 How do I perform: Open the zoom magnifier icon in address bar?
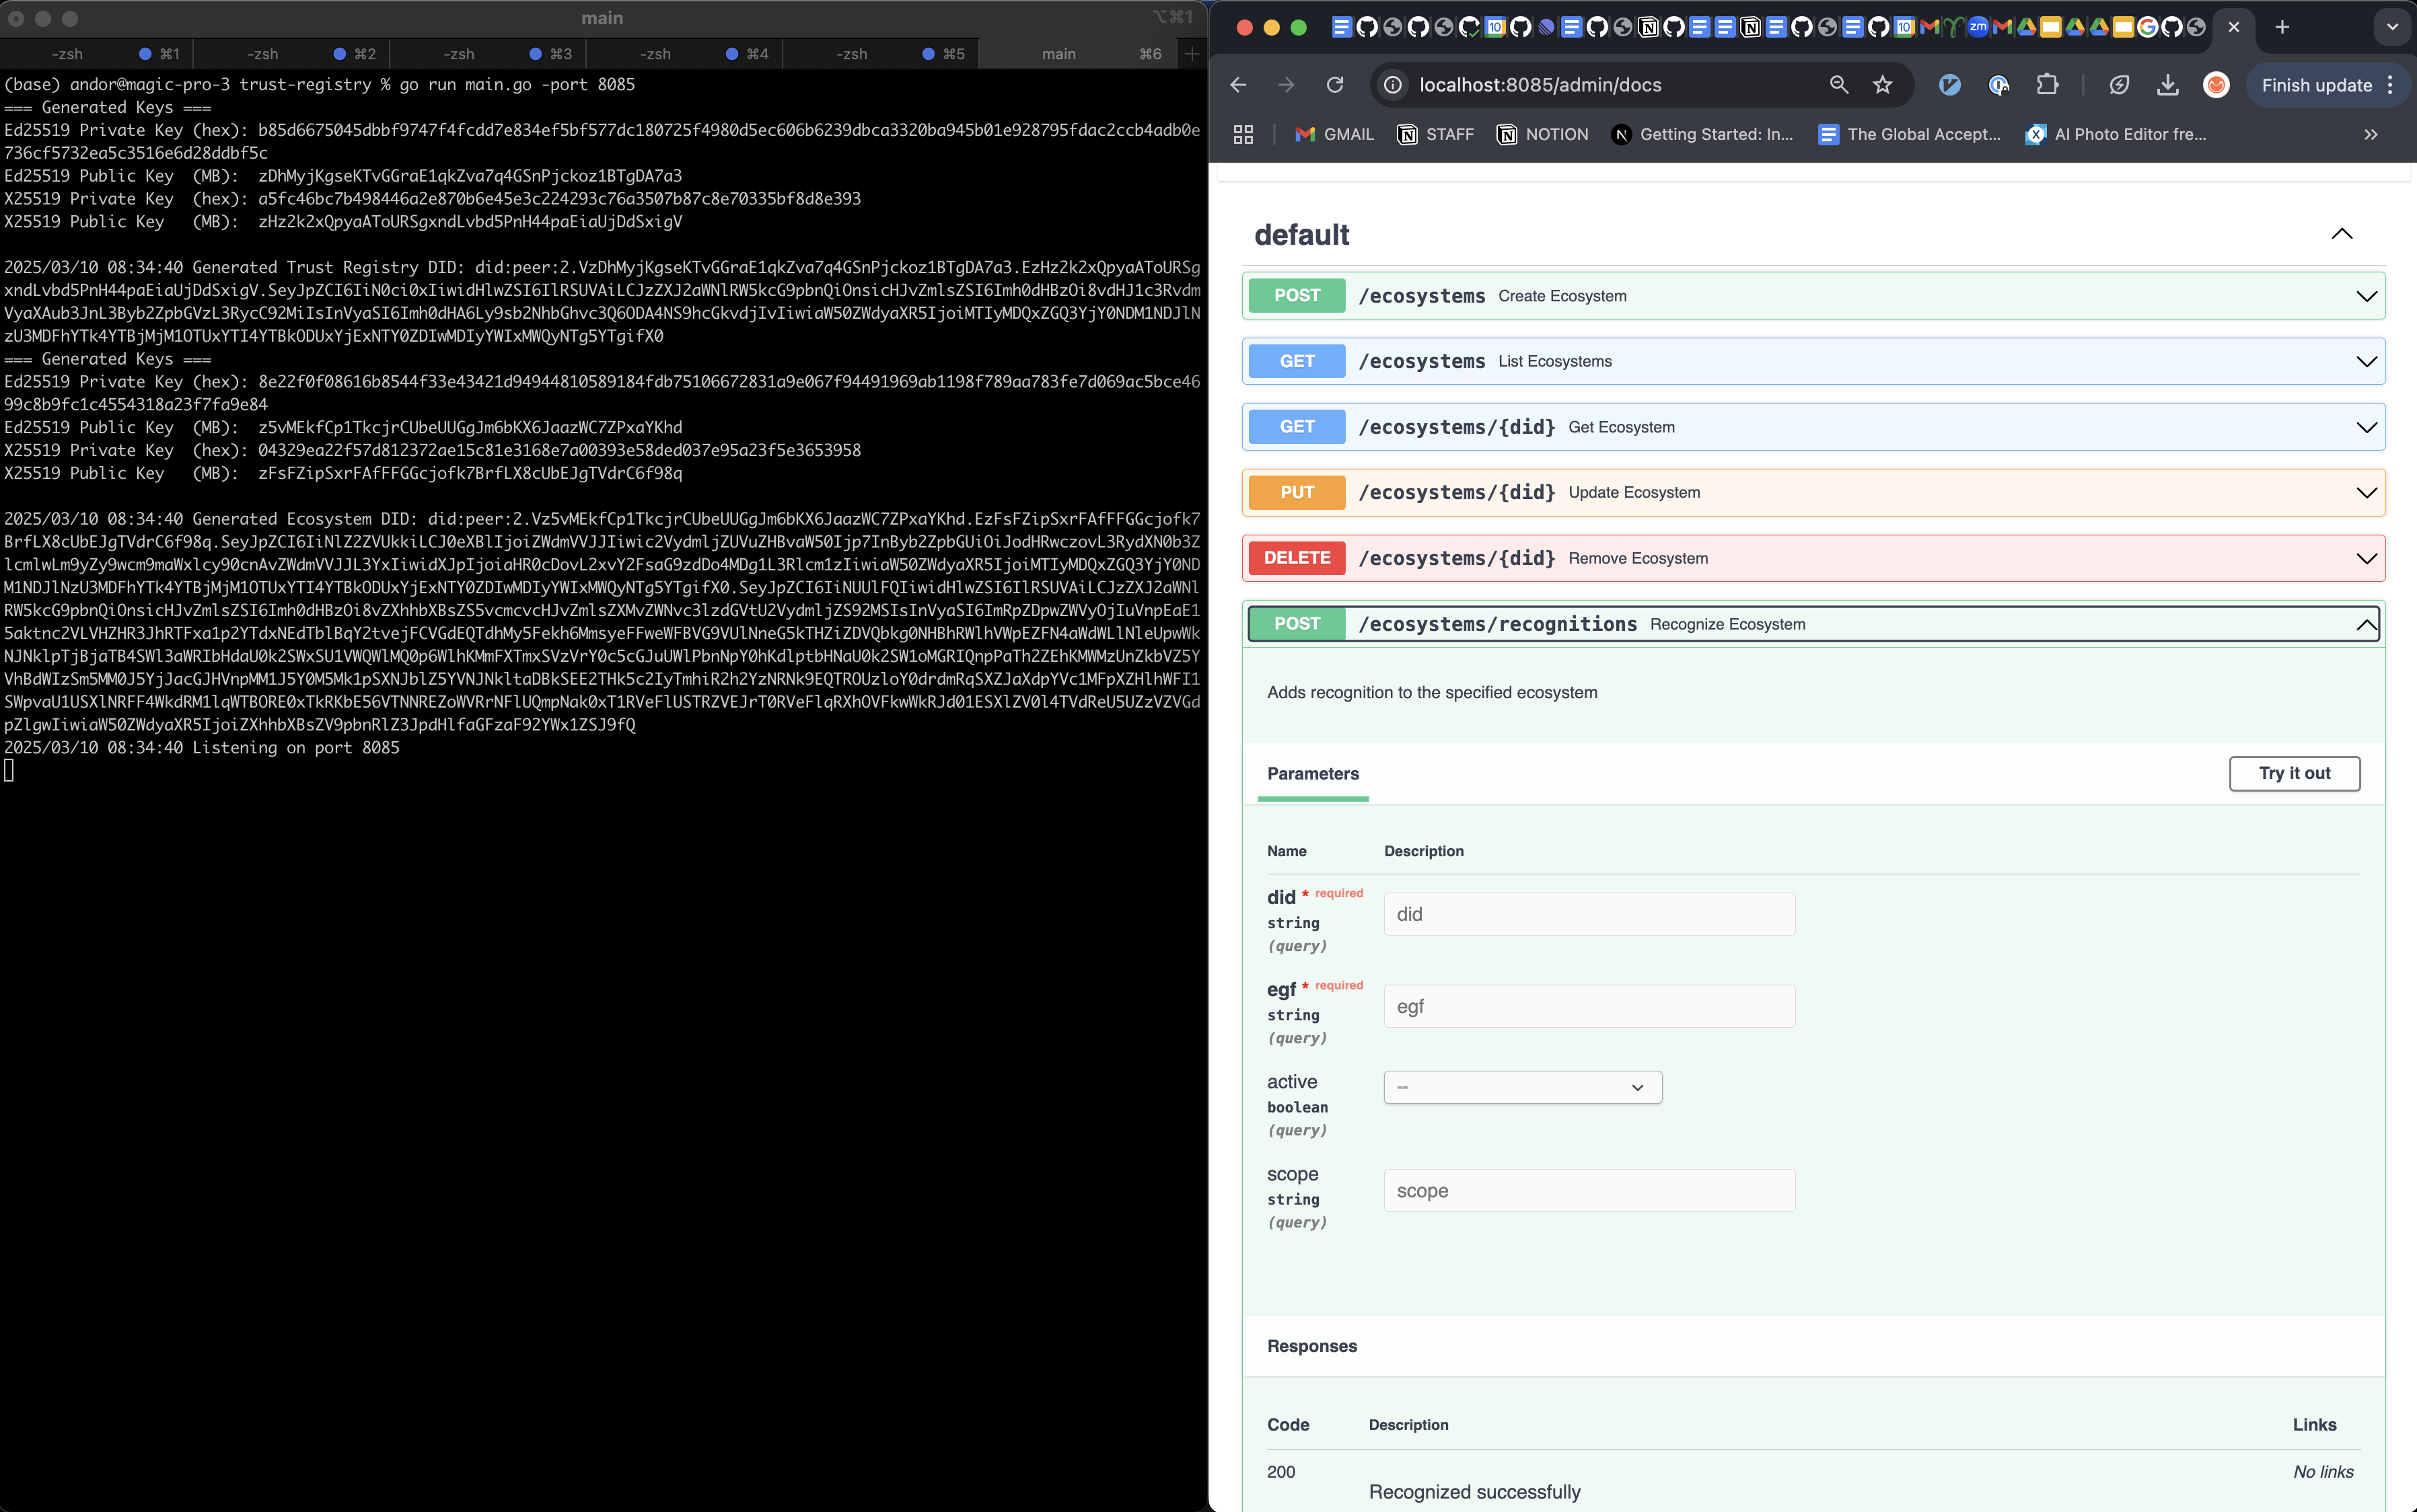point(1839,85)
